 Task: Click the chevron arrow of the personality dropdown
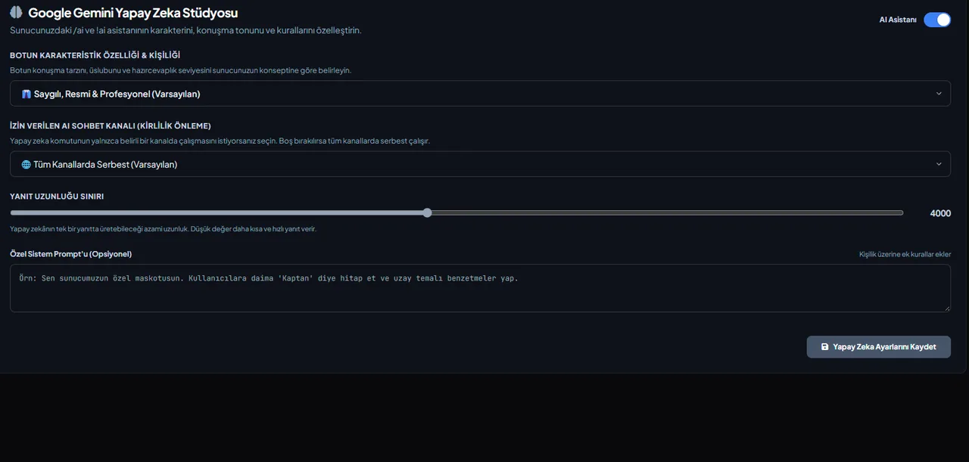coord(939,94)
